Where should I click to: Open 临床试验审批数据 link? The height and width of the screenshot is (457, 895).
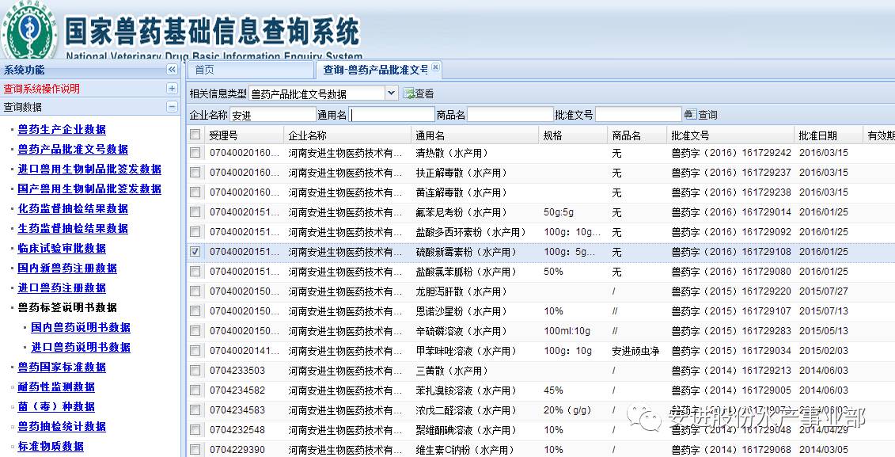[62, 249]
